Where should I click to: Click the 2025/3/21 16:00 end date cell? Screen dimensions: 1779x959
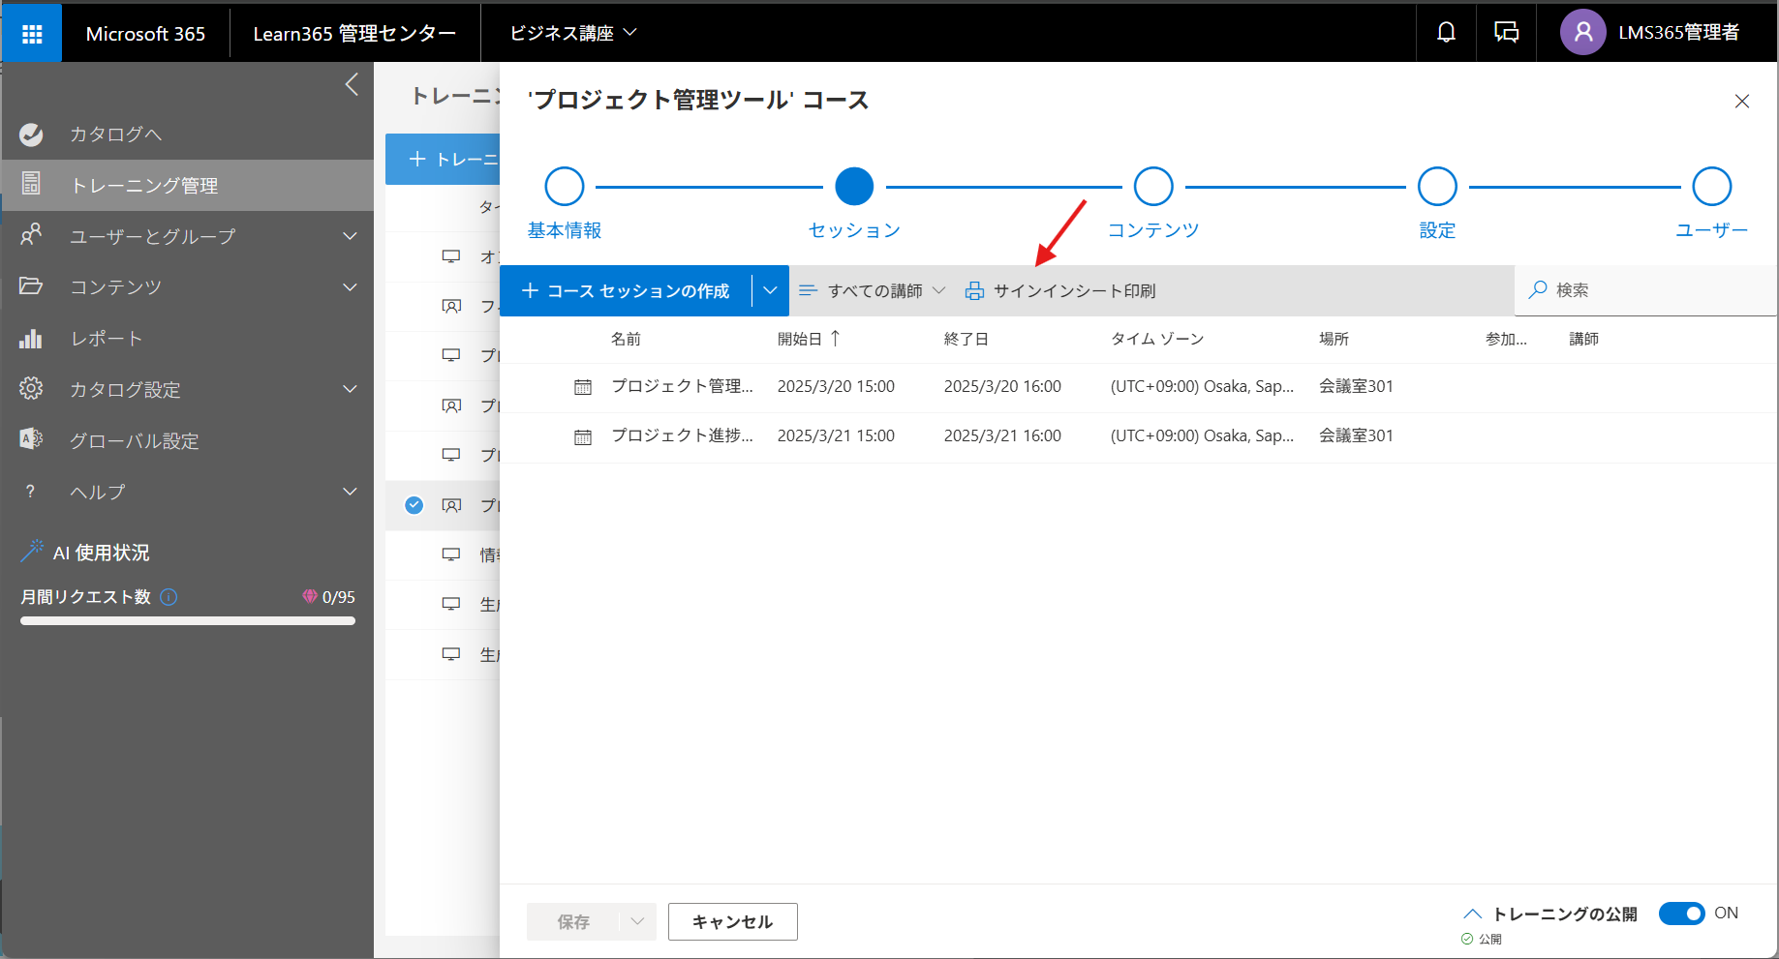pos(1002,435)
